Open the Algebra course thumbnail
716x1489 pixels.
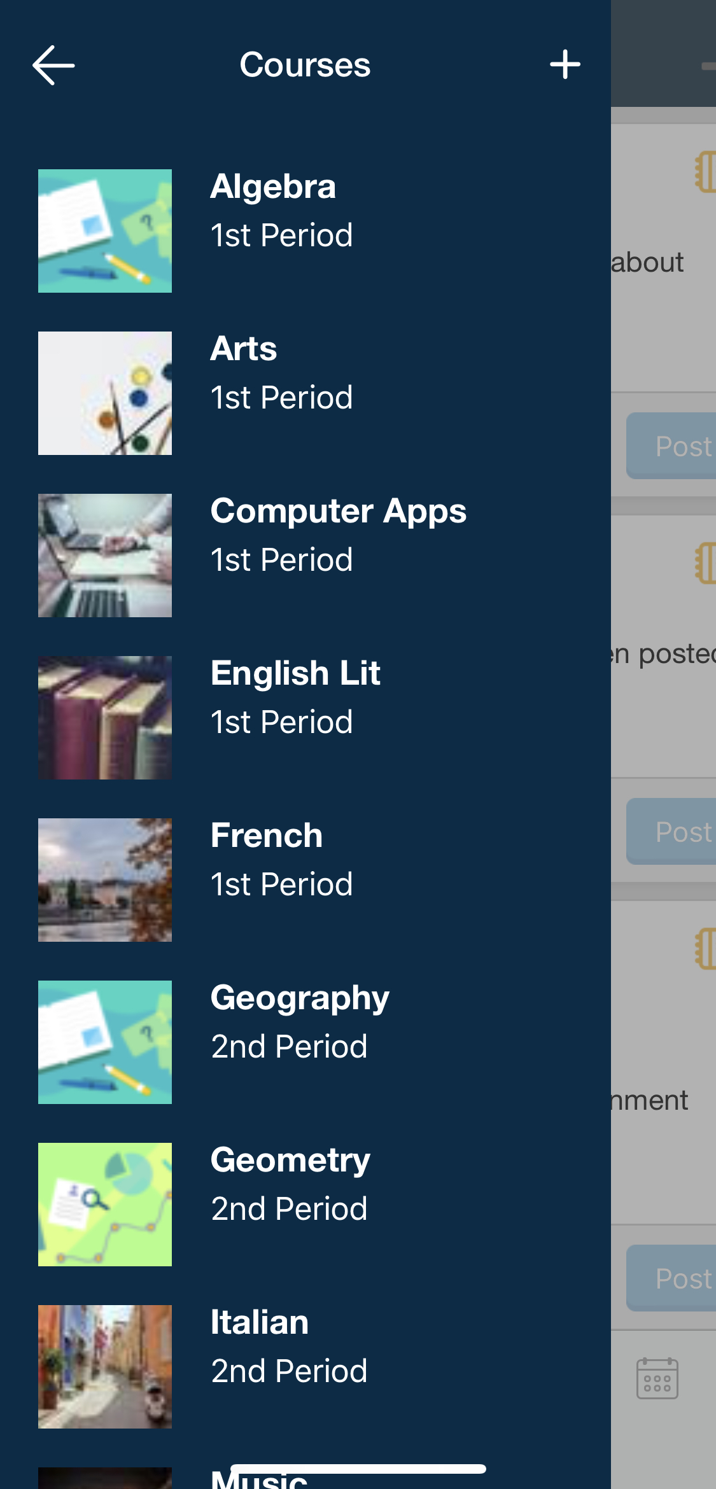pyautogui.click(x=105, y=231)
